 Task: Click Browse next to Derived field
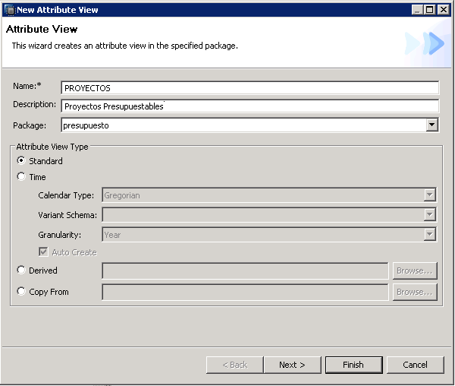[415, 271]
